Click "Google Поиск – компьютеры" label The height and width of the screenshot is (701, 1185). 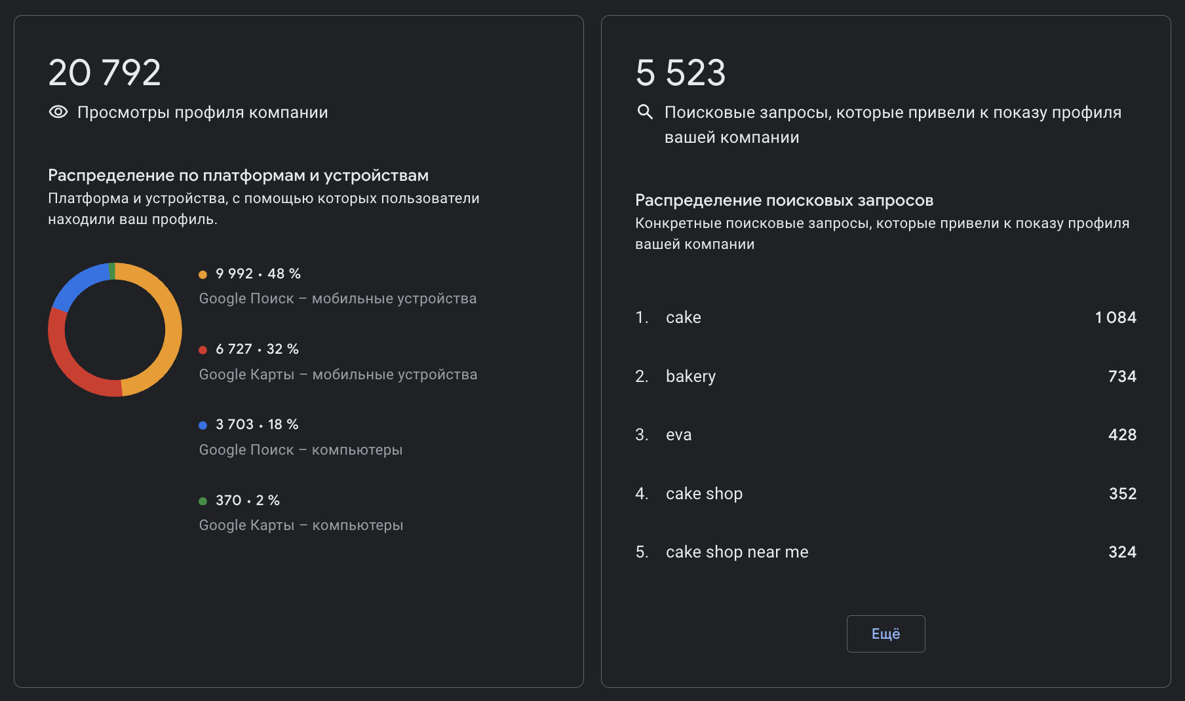[300, 450]
